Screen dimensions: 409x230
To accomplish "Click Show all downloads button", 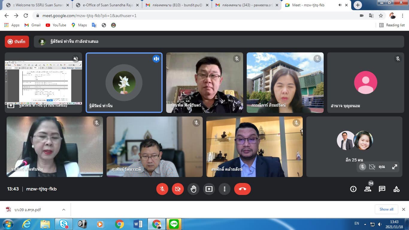I will point(386,209).
